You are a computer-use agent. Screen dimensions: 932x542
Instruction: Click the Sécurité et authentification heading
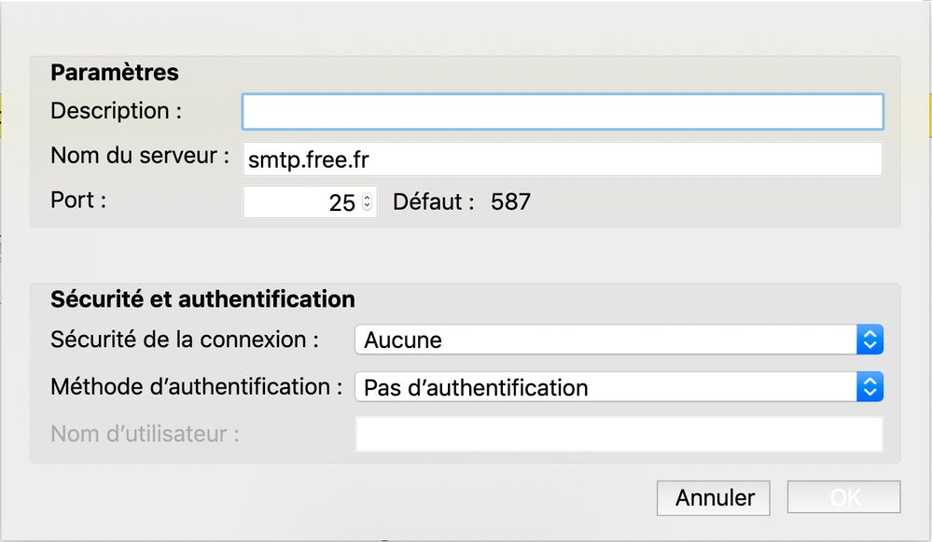click(202, 299)
